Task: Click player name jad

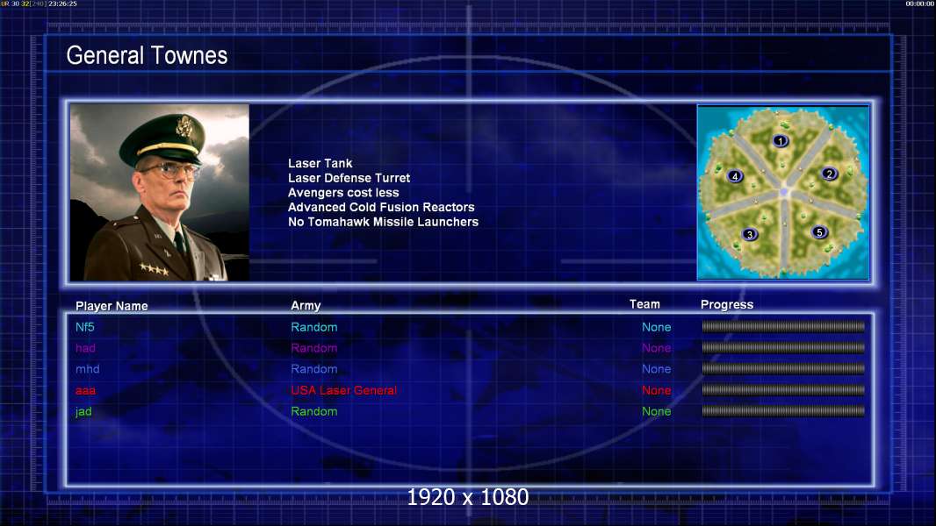Action: click(83, 412)
